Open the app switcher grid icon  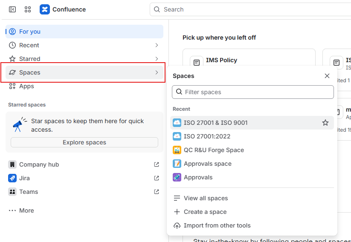[28, 9]
